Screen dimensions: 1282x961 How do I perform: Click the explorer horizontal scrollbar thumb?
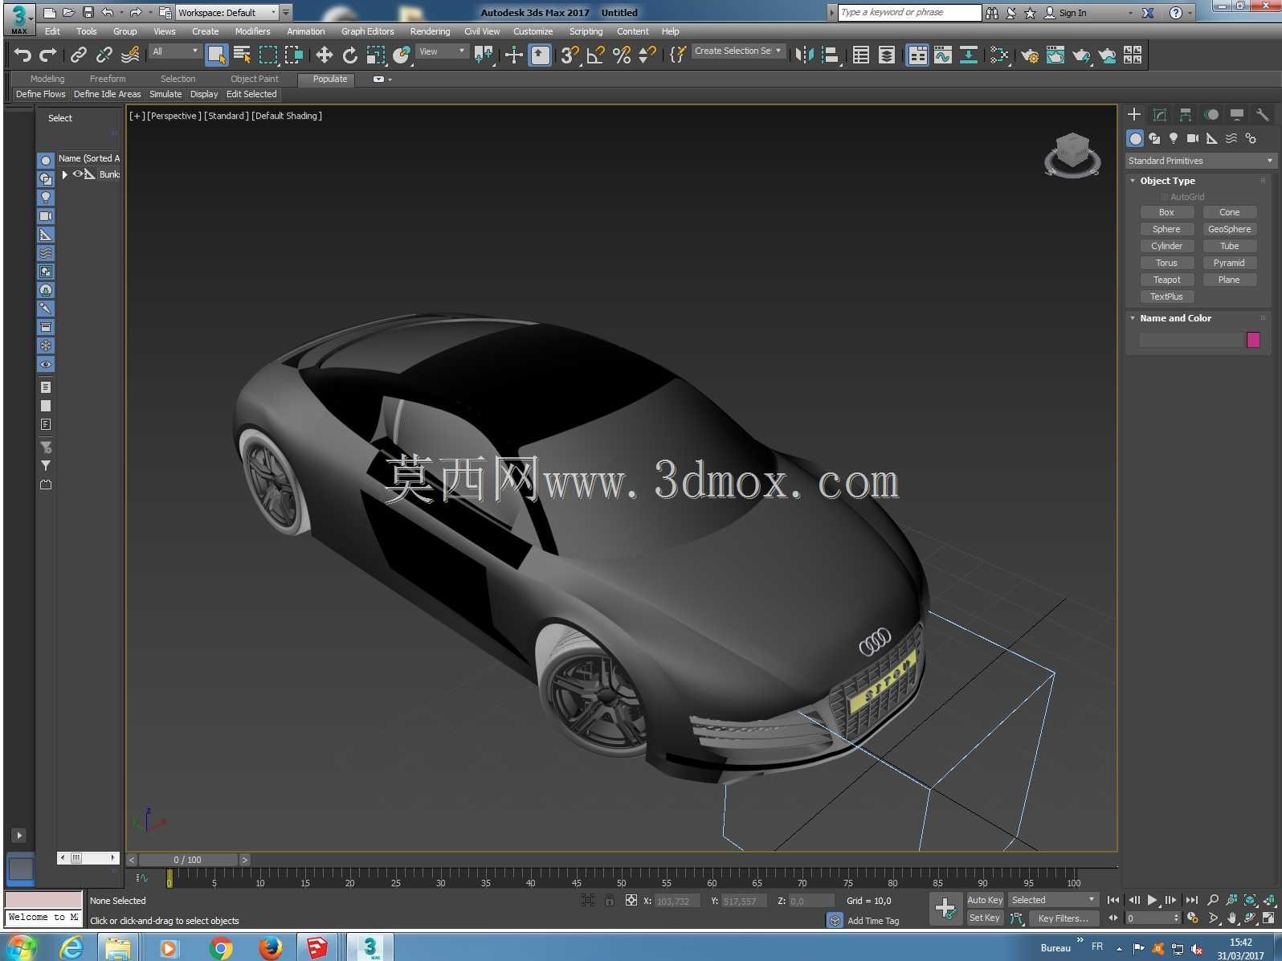click(76, 857)
